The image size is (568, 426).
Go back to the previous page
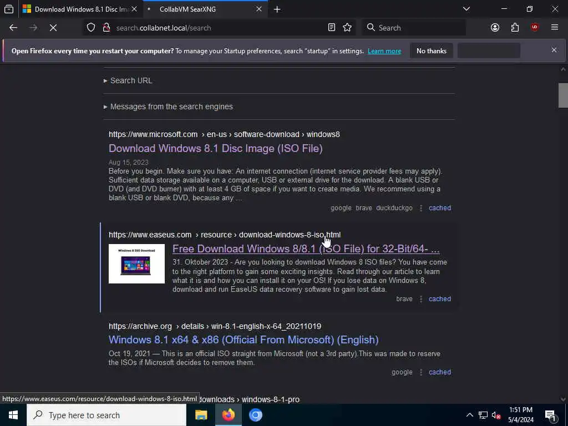tap(13, 28)
